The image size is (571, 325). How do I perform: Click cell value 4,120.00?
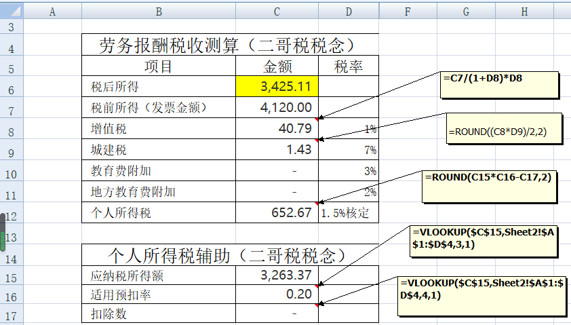[x=277, y=107]
